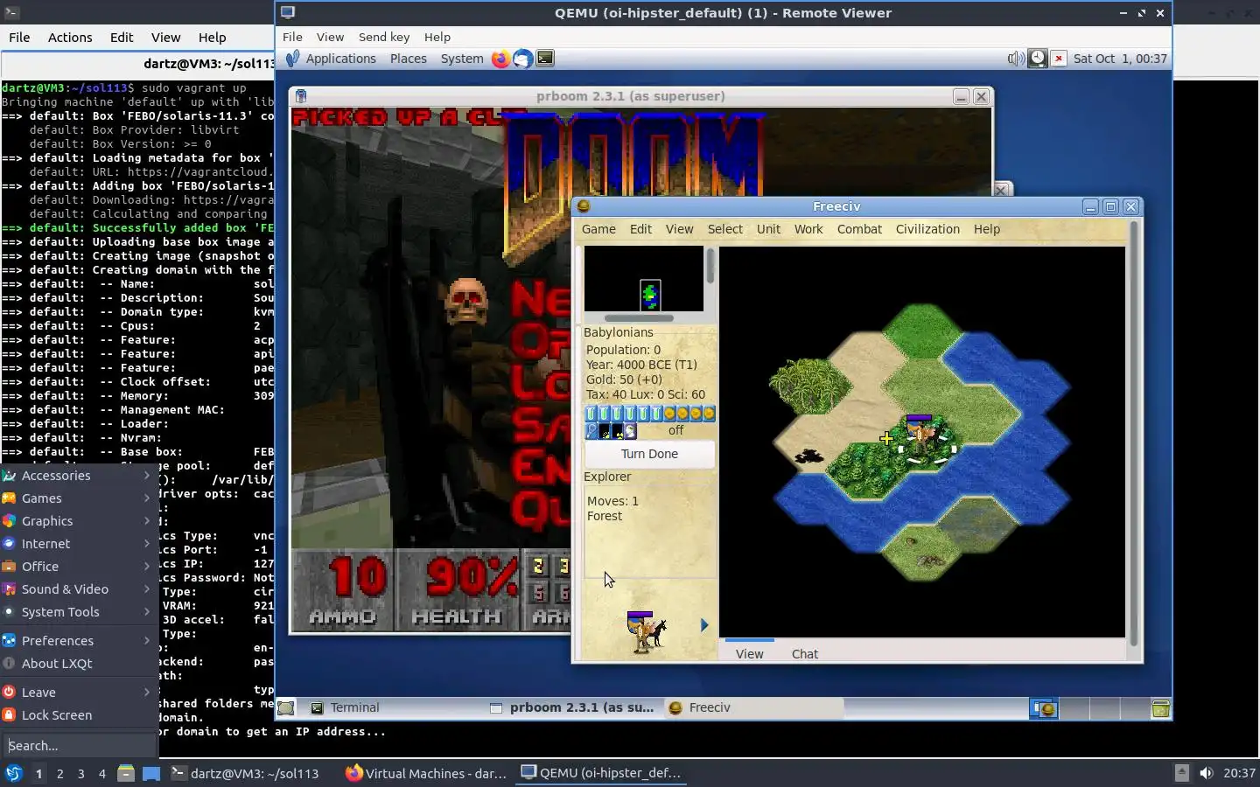Click the host volume icon in system tray

[1207, 773]
